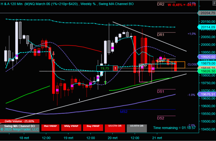The width and height of the screenshot is (216, 141).
Task: Click the 19500,00 price axis label
Action: (208, 121)
